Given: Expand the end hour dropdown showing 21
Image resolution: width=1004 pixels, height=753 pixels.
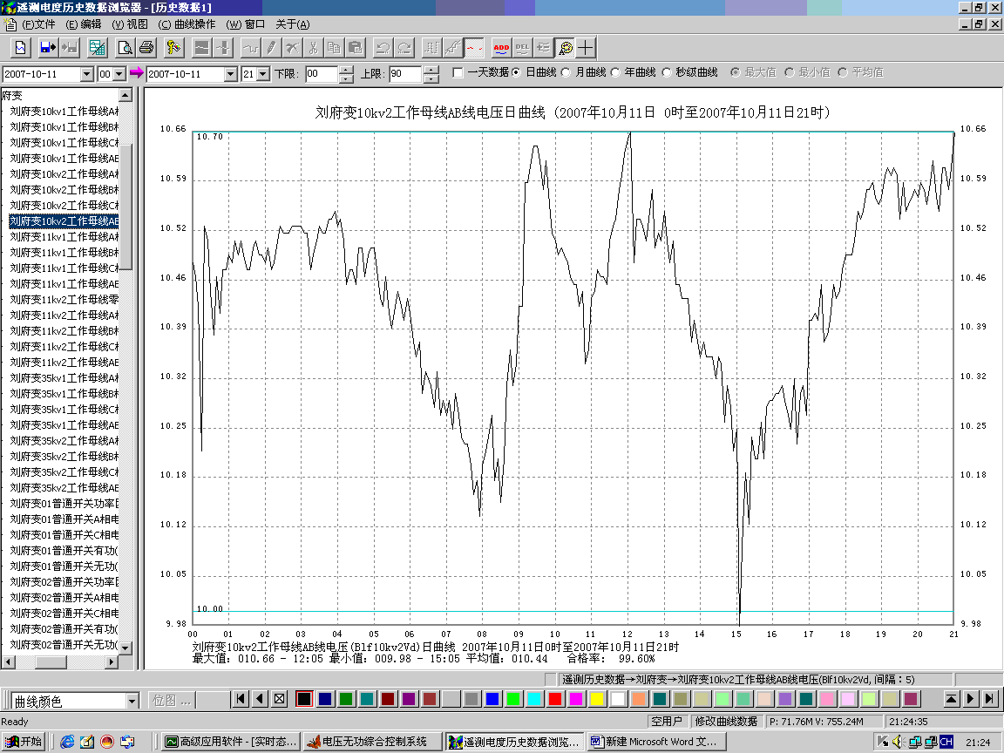Looking at the screenshot, I should point(262,74).
